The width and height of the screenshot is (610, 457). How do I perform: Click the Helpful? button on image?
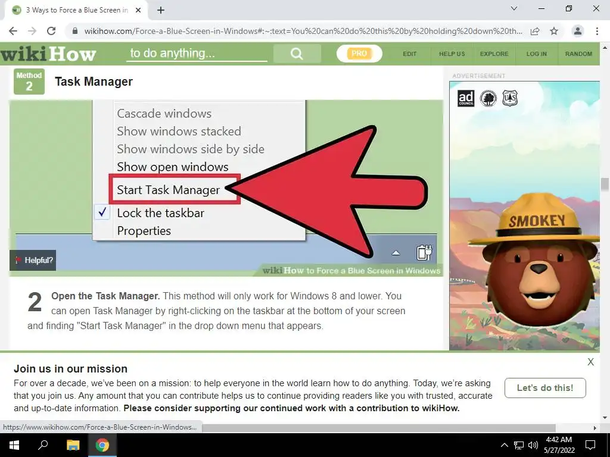(33, 261)
